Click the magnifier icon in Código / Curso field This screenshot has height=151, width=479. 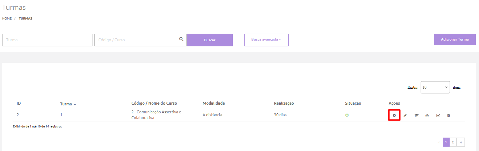181,39
